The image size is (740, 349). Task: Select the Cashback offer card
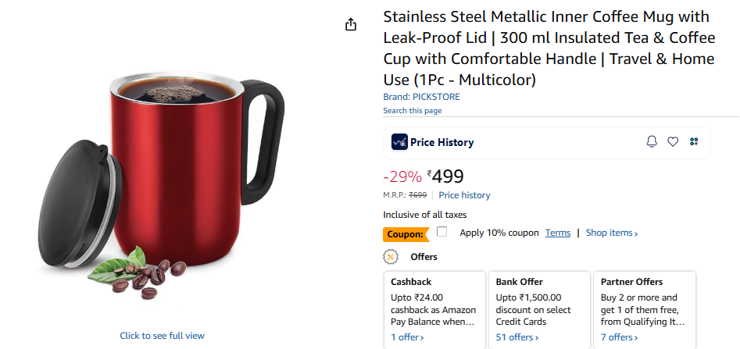pyautogui.click(x=433, y=304)
